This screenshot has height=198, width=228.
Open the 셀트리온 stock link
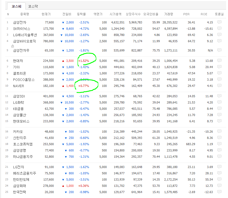point(20,73)
